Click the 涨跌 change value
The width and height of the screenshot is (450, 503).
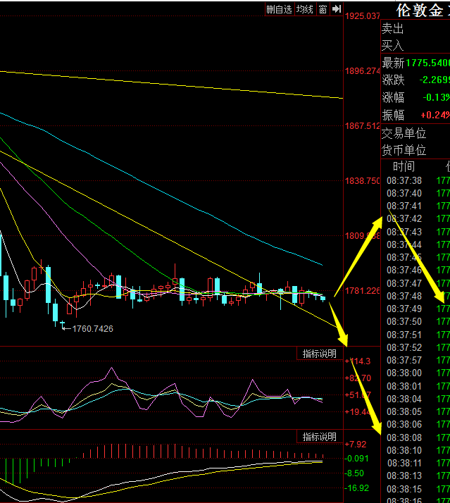click(434, 80)
